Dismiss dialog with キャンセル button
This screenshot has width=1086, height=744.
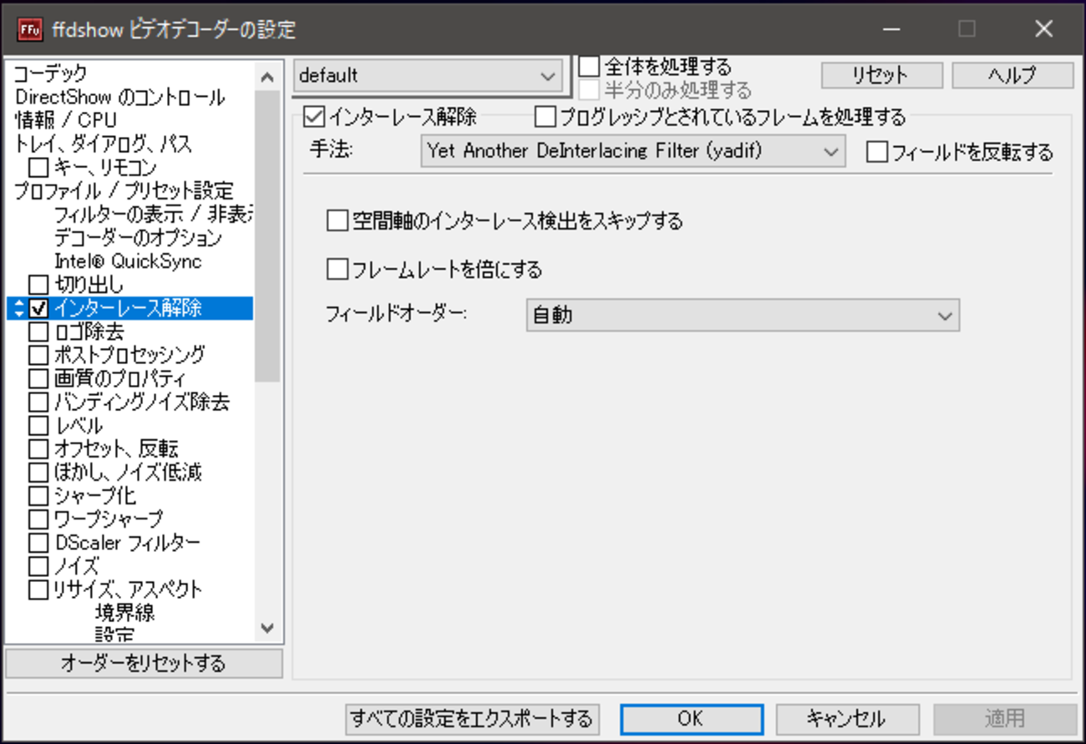(846, 718)
